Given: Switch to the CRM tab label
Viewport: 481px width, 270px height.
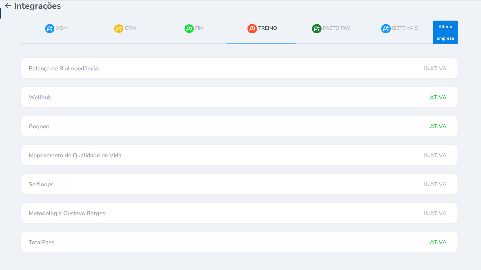Looking at the screenshot, I should [130, 28].
